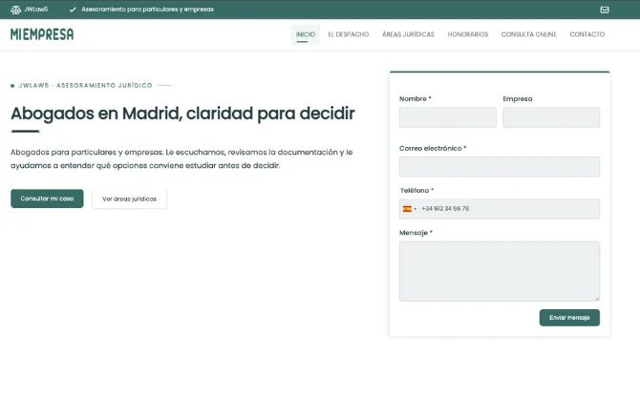The height and width of the screenshot is (398, 640).
Task: Focus the Nombre input field
Action: point(448,117)
